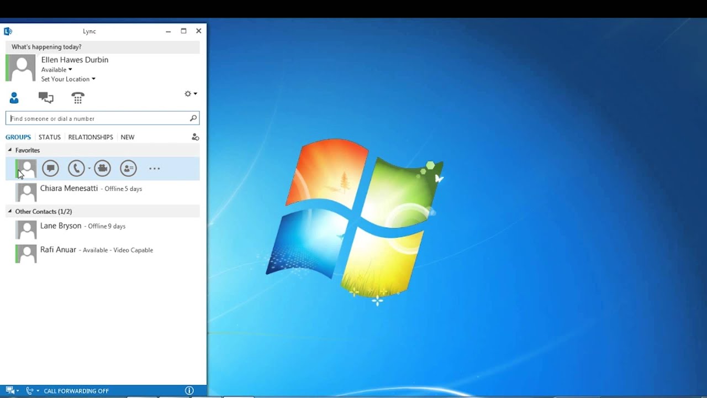Viewport: 707px width, 398px height.
Task: Collapse the Other Contacts group
Action: coord(9,211)
